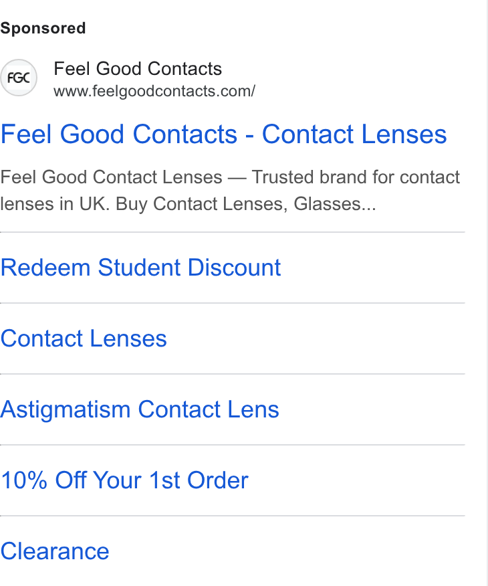
Task: Browse the Clearance sitelink
Action: click(x=55, y=551)
